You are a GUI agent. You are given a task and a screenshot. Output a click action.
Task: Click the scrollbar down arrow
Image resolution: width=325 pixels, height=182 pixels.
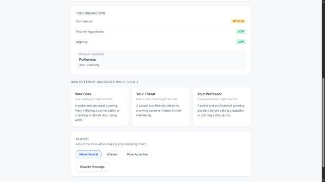323,180
